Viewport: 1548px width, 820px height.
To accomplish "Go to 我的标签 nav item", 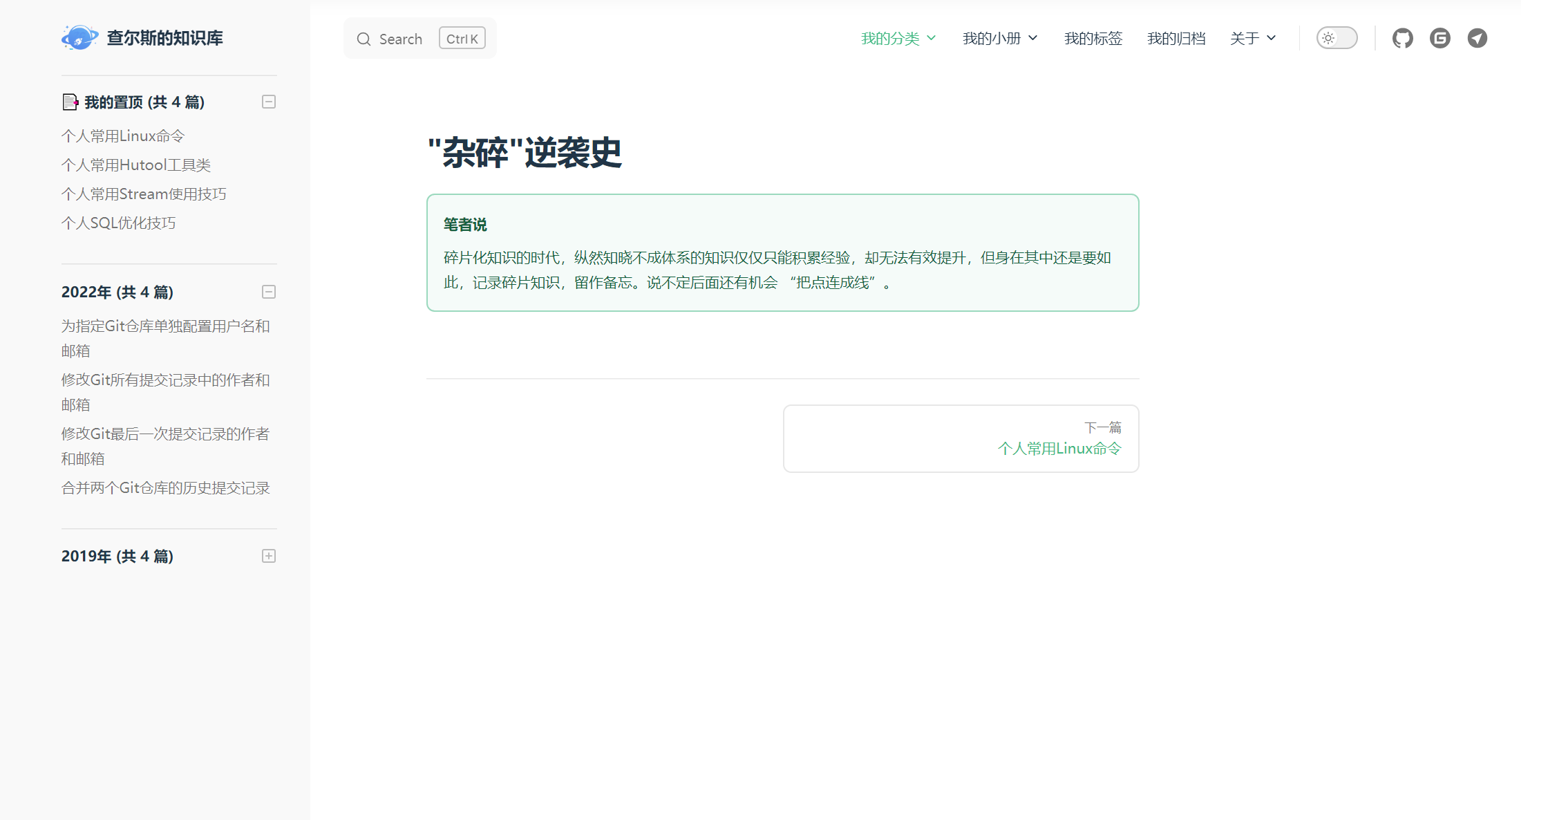I will [x=1093, y=38].
